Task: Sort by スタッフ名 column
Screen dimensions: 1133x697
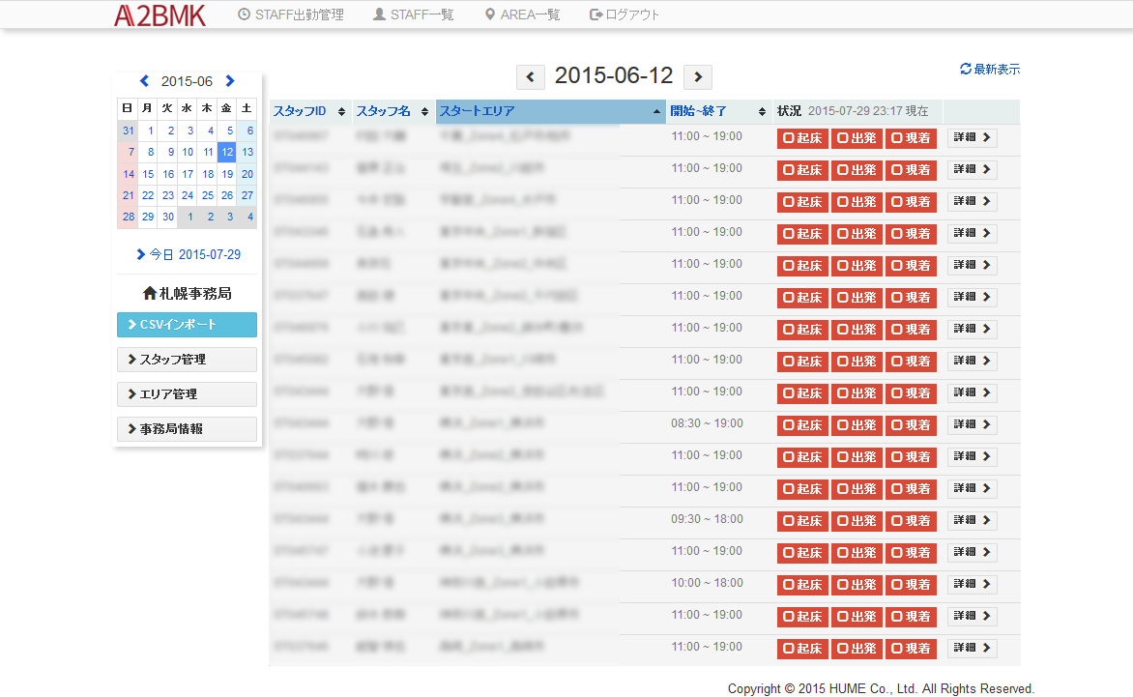Action: coord(392,111)
